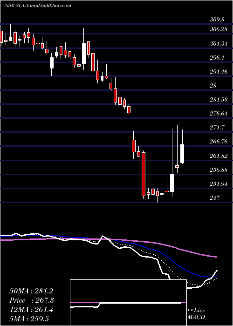Click the 309.8 price level label

coord(217,20)
